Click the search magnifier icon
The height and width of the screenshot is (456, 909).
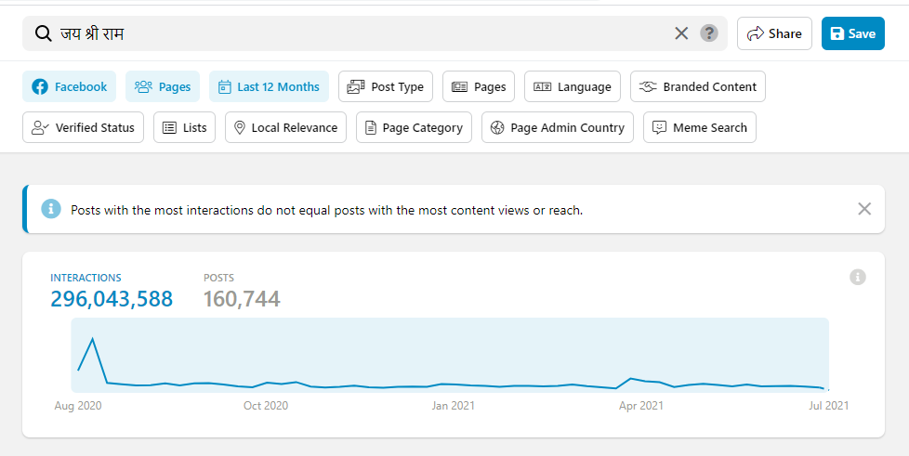coord(43,33)
